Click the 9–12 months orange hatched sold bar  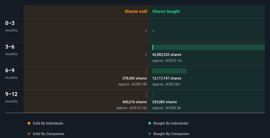[x=146, y=95]
